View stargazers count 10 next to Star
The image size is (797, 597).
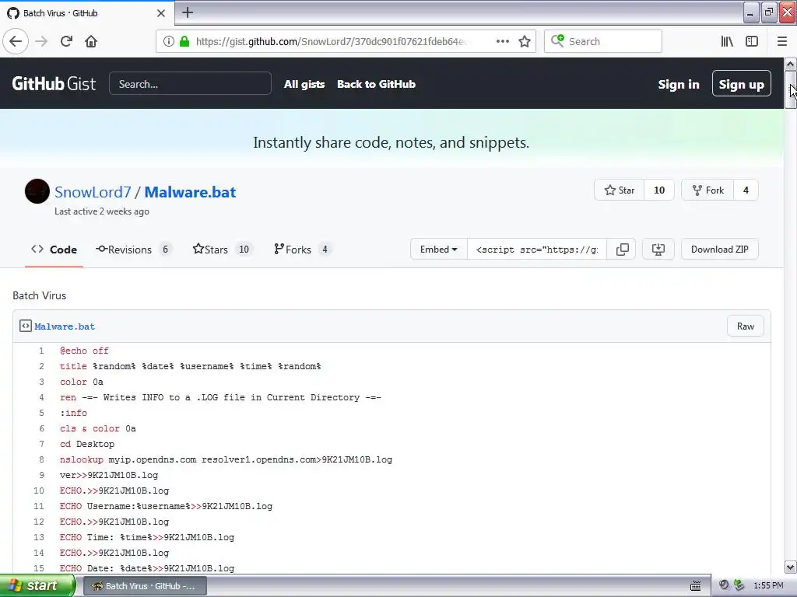659,190
